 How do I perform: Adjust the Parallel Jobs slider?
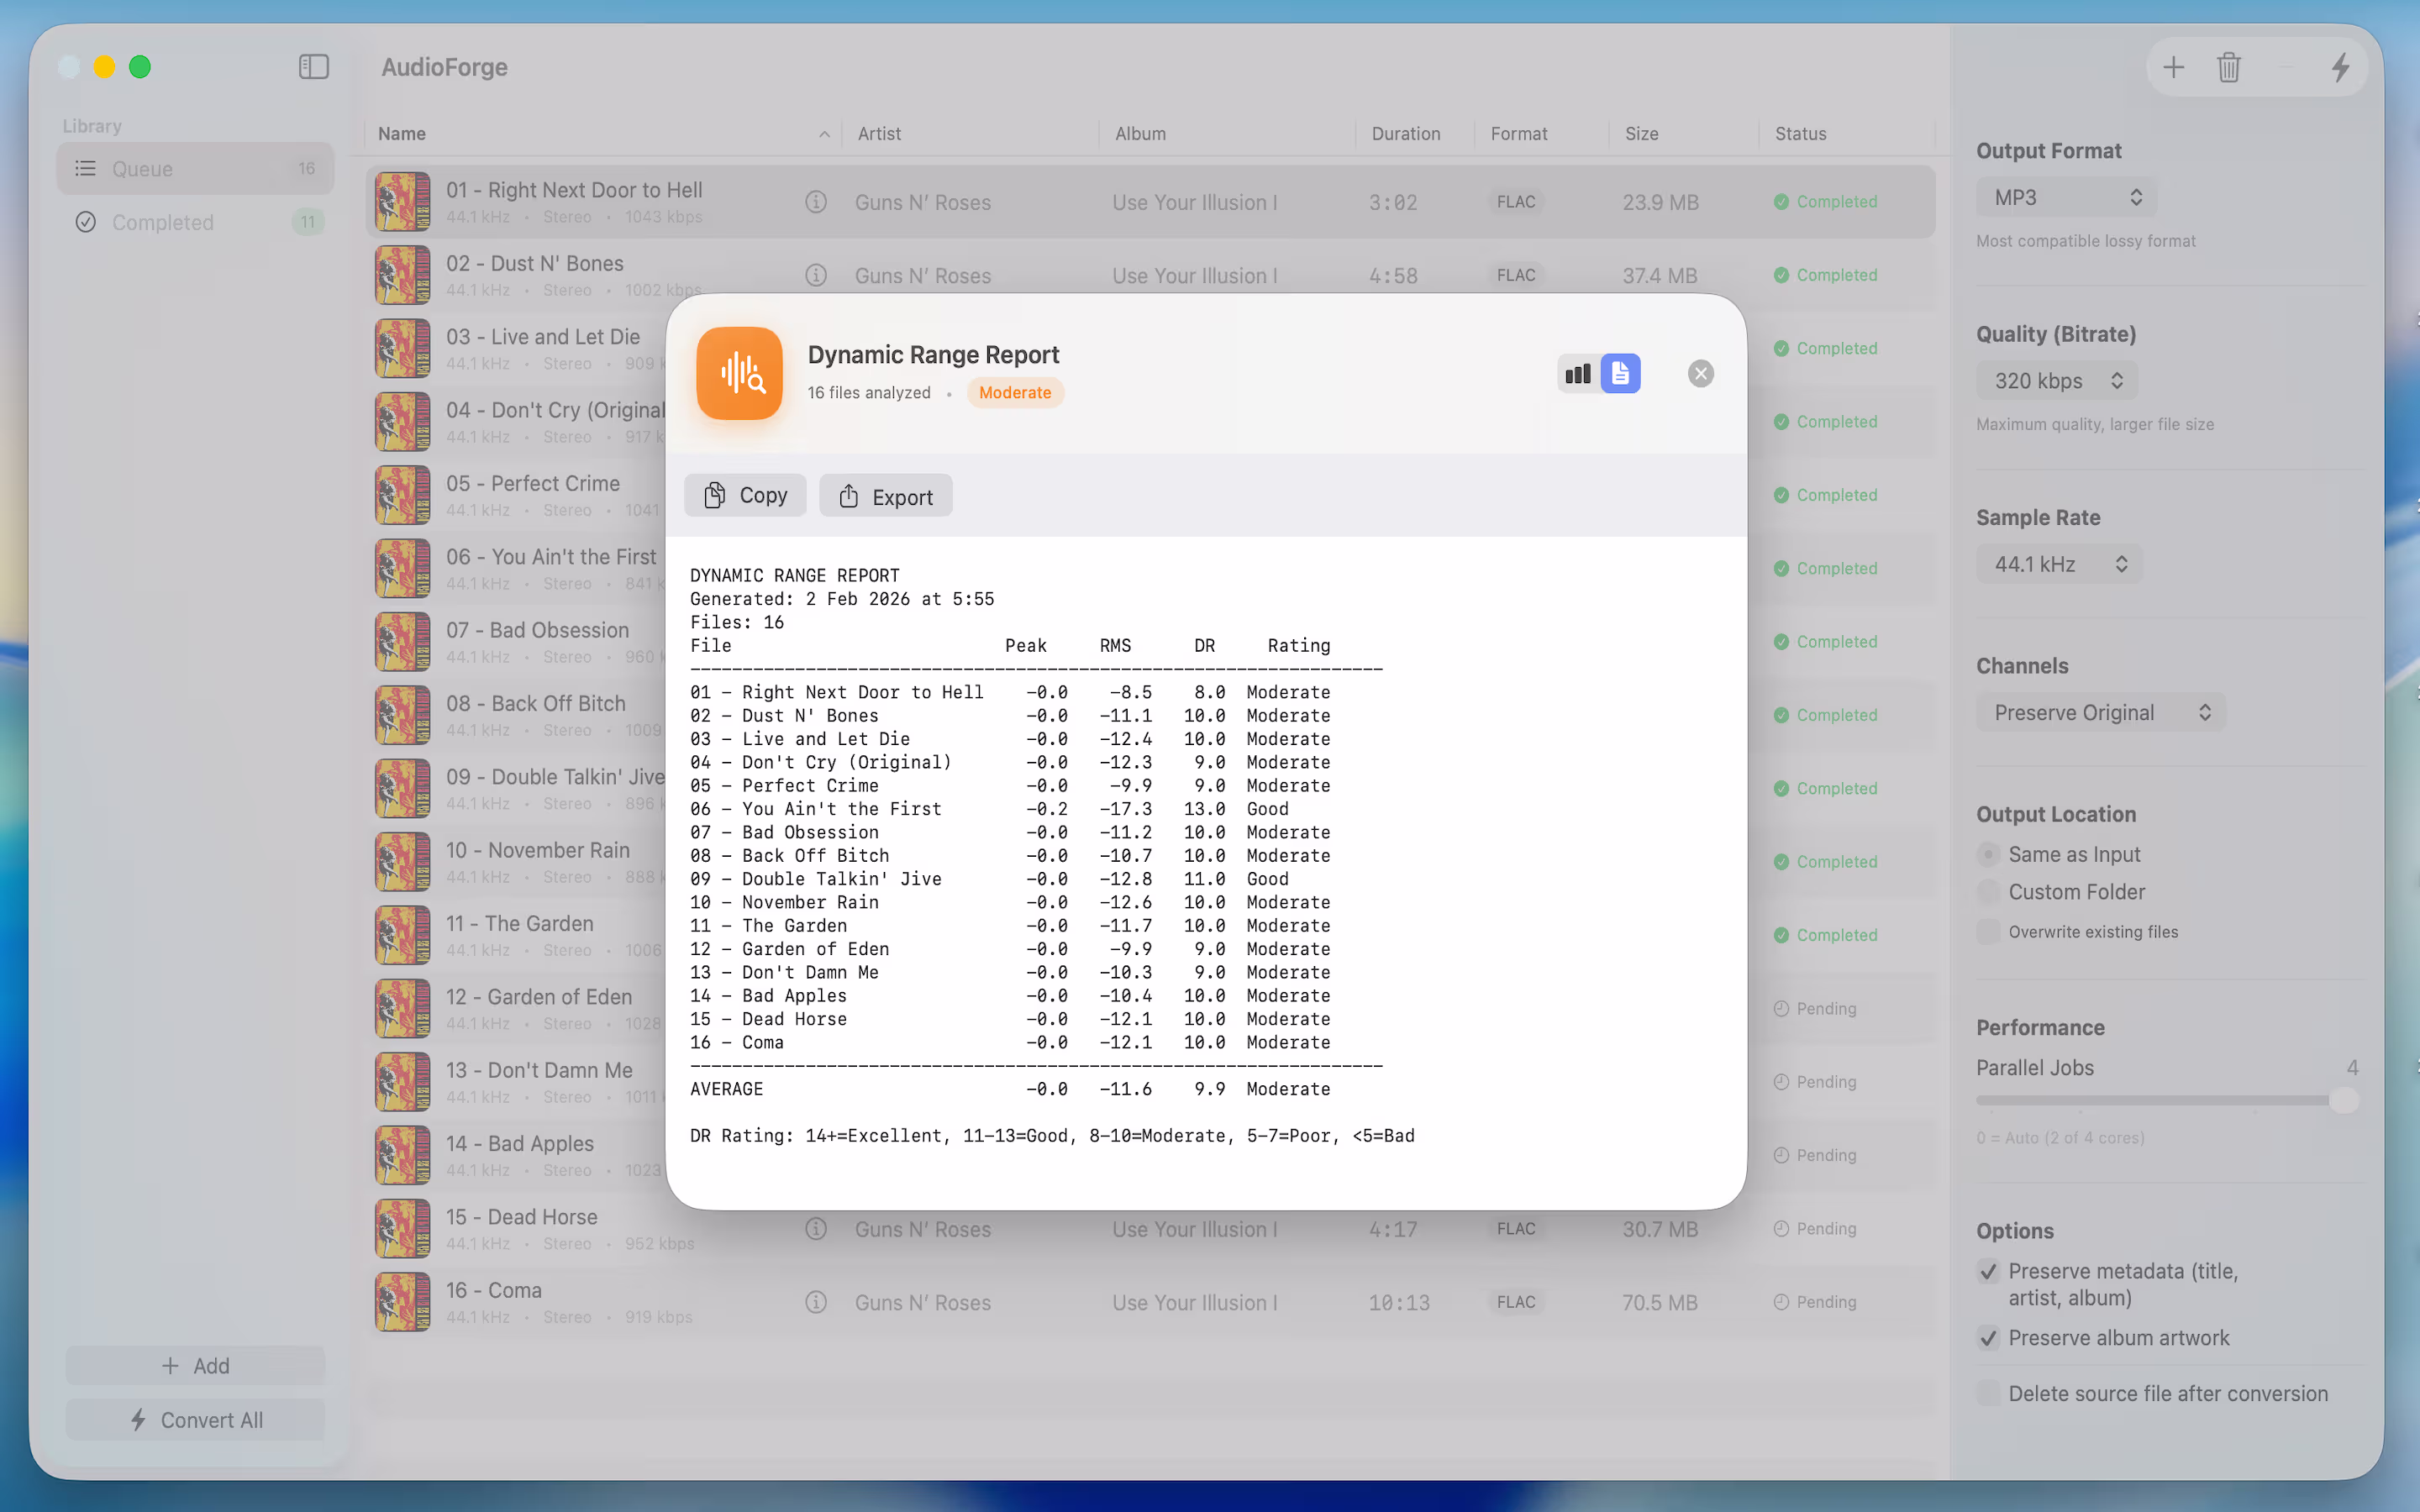2343,1101
